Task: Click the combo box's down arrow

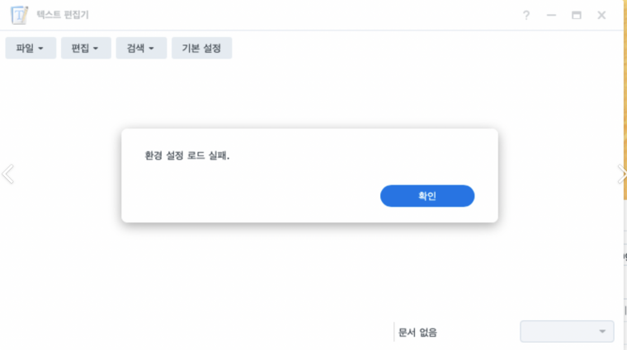Action: tap(602, 331)
